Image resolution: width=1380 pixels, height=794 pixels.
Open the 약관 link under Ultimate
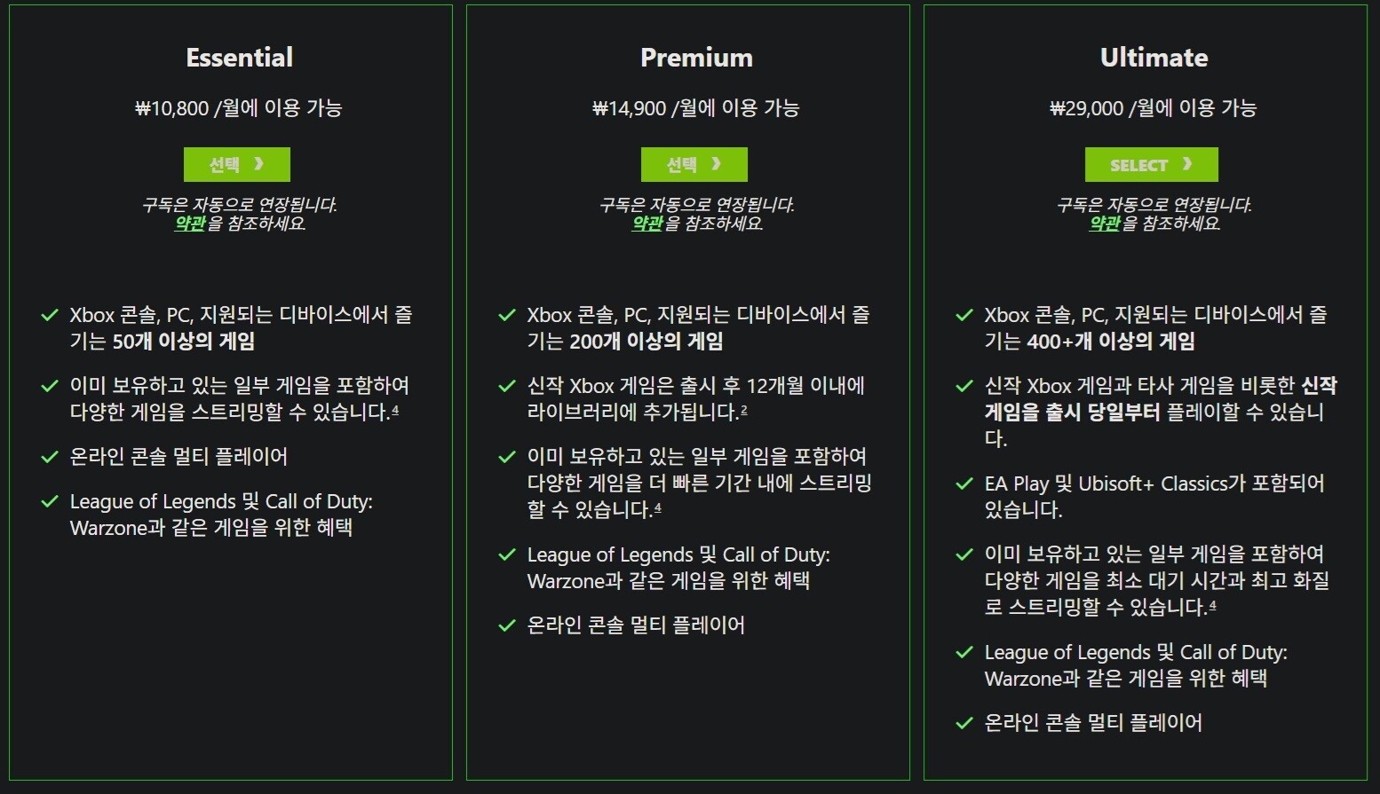[1105, 224]
